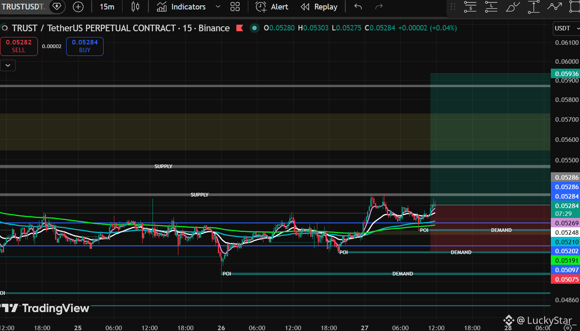Click the blue BUY 0.05284 button
The image size is (580, 331).
coord(85,46)
